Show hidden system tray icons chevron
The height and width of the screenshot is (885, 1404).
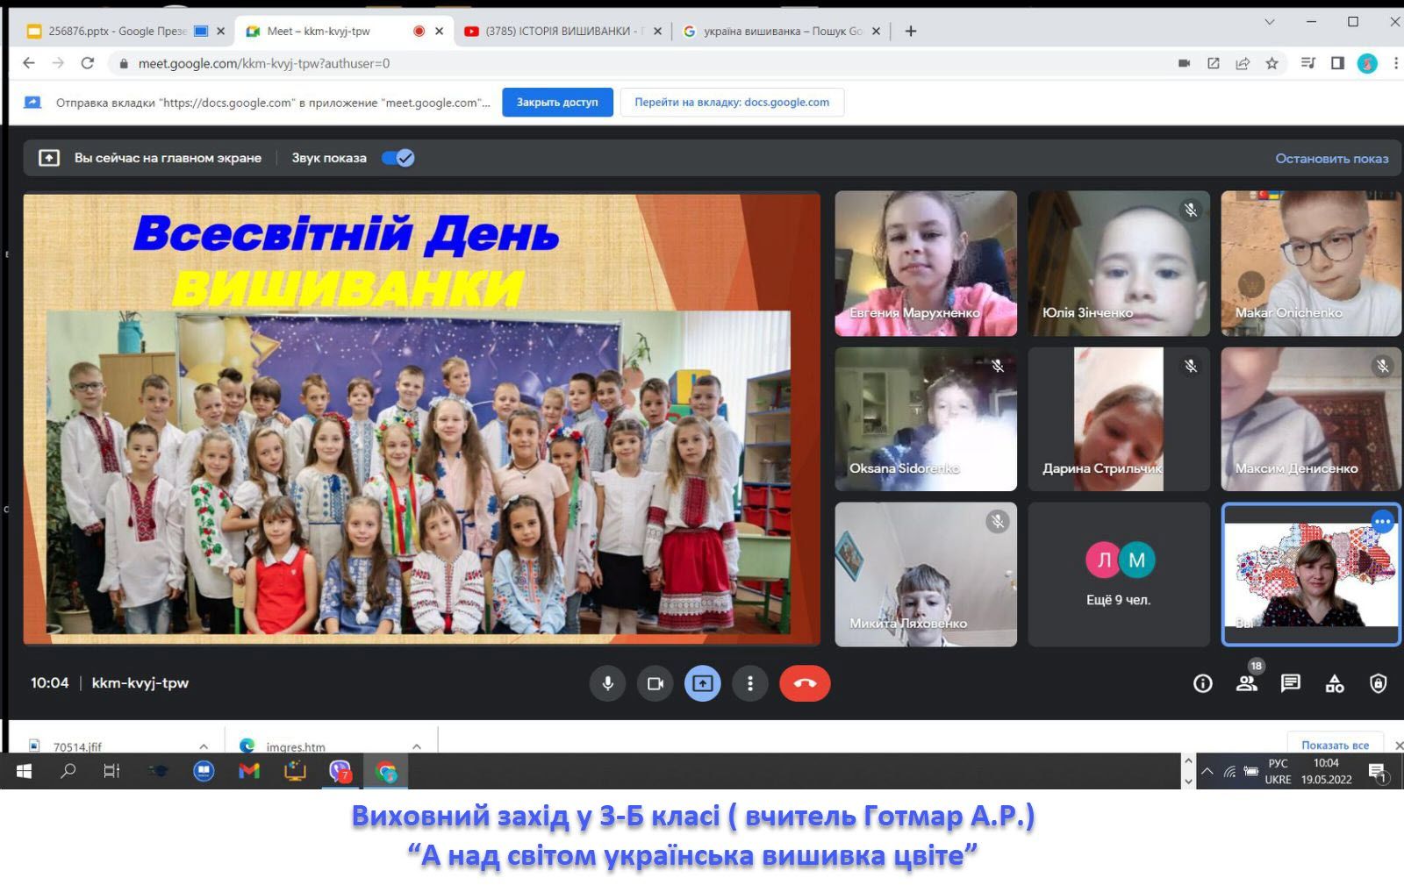[x=1207, y=772]
